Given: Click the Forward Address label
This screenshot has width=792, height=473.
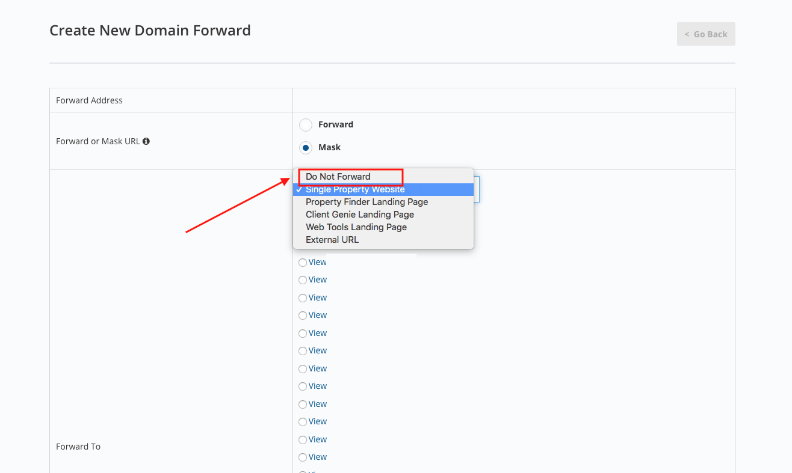Looking at the screenshot, I should click(x=89, y=100).
